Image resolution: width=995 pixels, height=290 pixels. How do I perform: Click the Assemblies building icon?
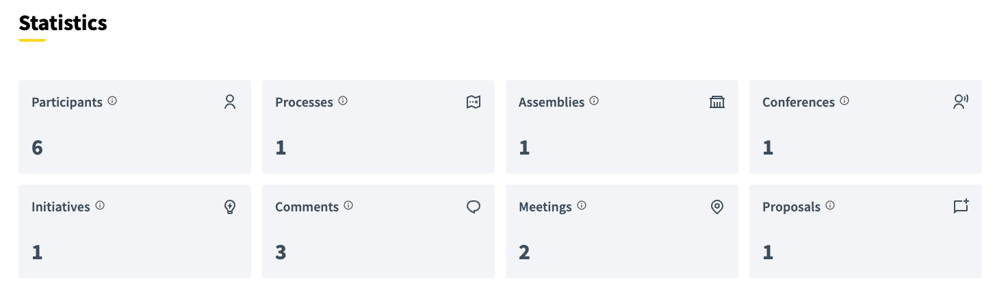point(717,102)
